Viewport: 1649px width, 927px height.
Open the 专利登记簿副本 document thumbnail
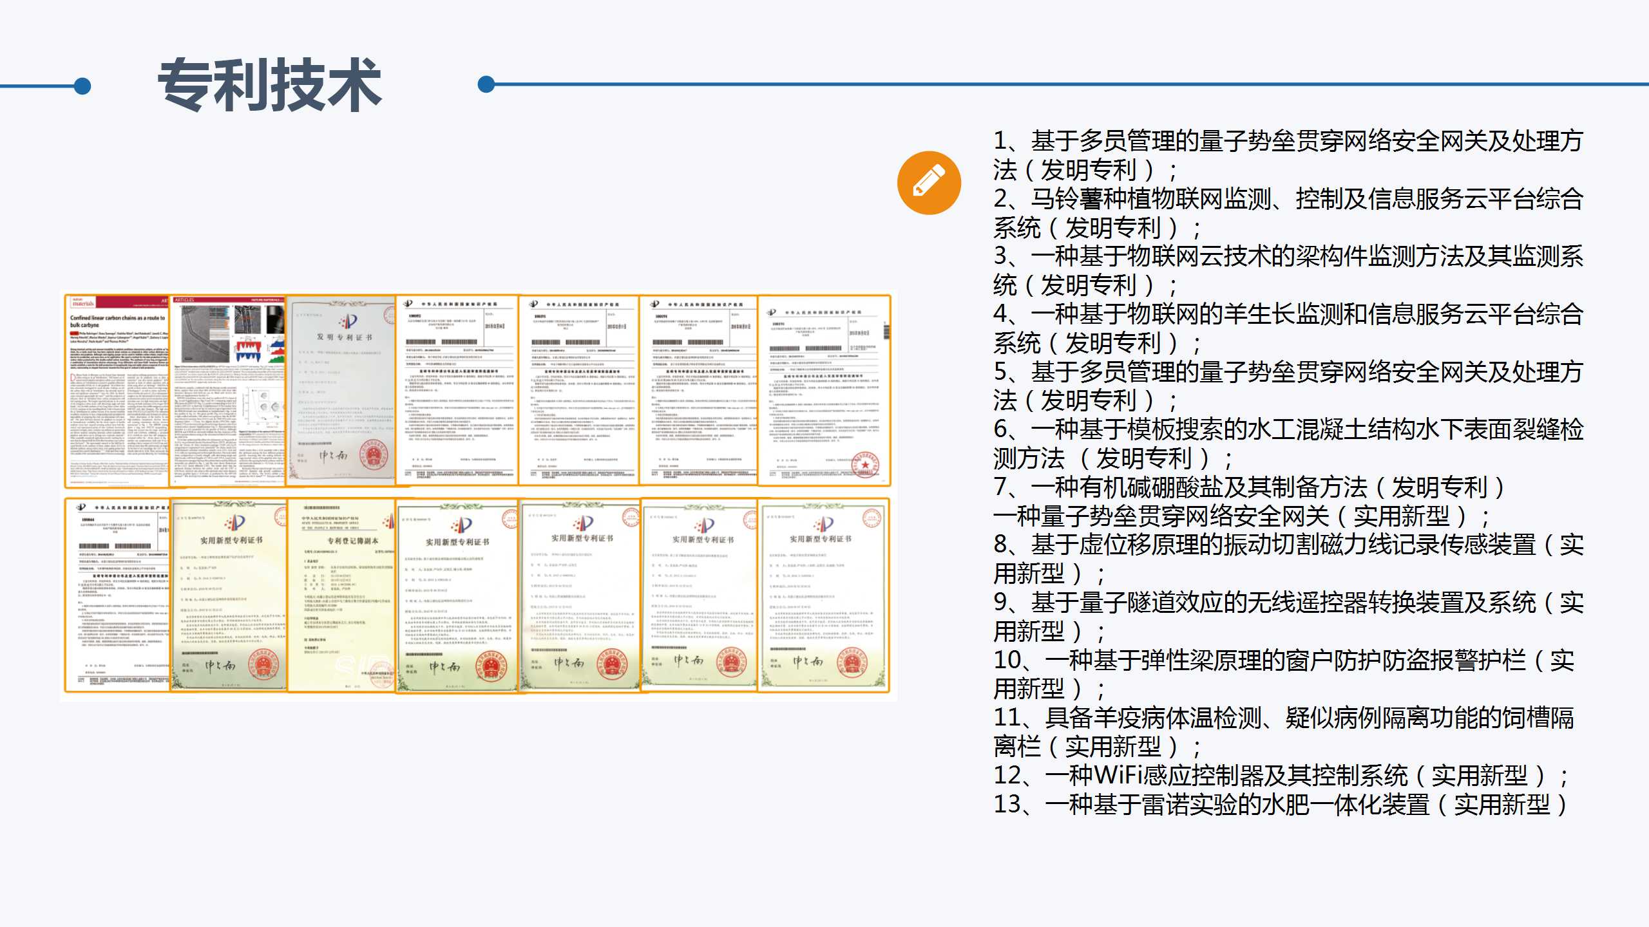pyautogui.click(x=341, y=595)
